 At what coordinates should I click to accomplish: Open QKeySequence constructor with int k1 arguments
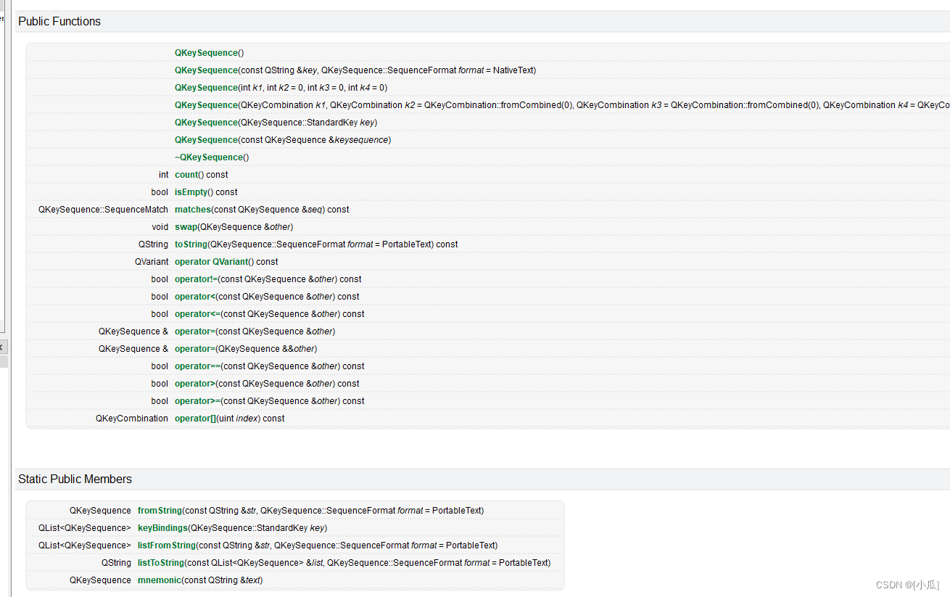pos(206,88)
